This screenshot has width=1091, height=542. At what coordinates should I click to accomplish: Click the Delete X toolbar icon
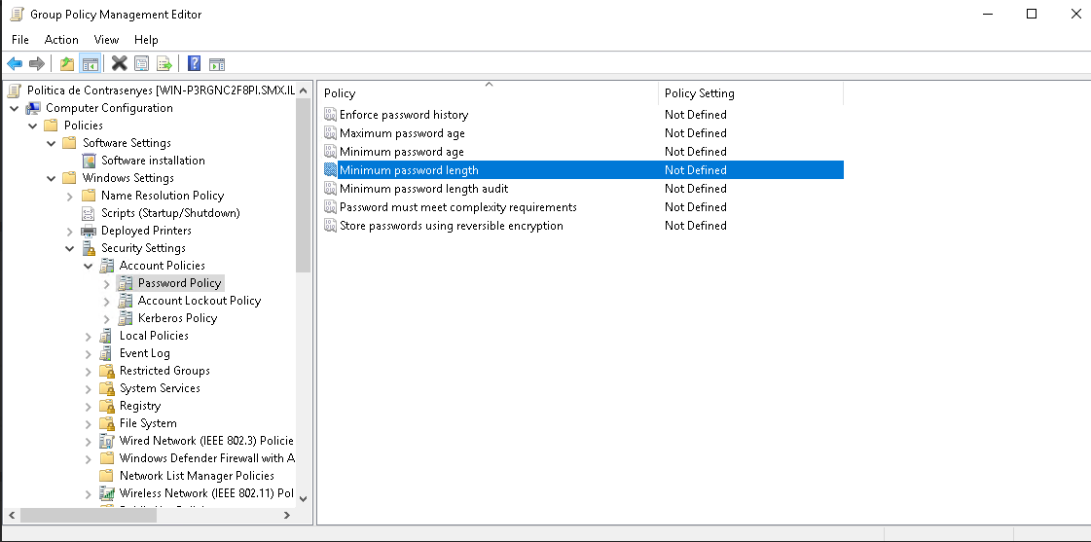[x=119, y=64]
